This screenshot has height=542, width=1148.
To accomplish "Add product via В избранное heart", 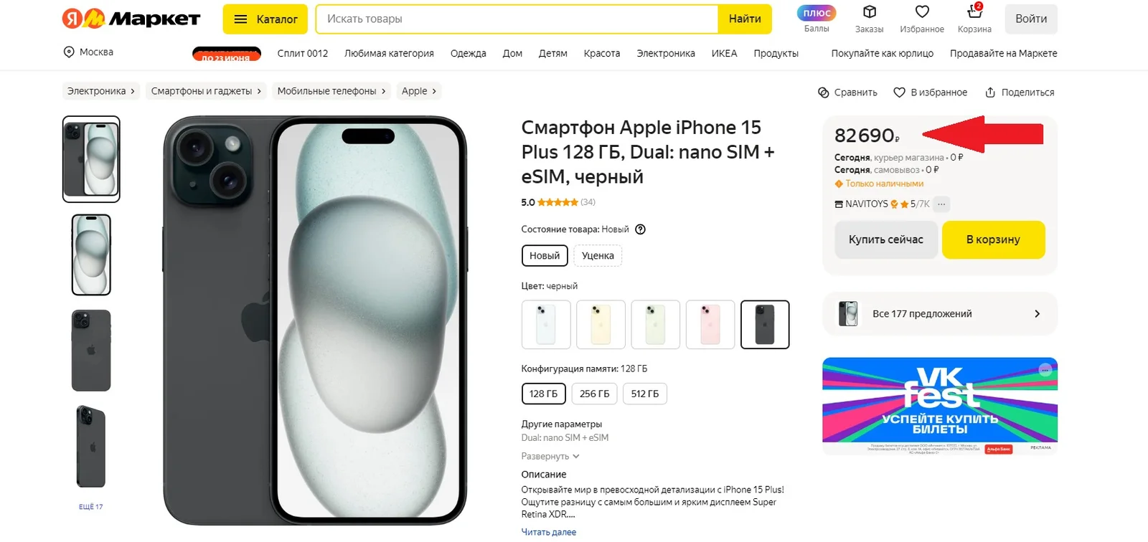I will (899, 92).
